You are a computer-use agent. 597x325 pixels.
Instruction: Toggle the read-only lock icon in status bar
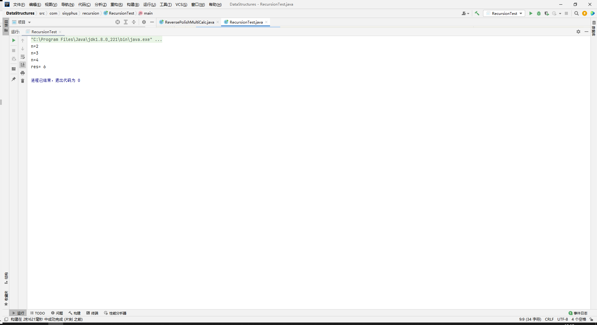(x=591, y=319)
